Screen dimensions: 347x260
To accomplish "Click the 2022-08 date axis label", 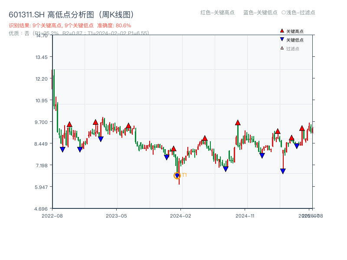I will coord(52,216).
